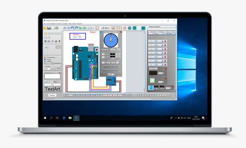Click the teal Arduino board round icon
This screenshot has width=246, height=148.
pyautogui.click(x=130, y=28)
